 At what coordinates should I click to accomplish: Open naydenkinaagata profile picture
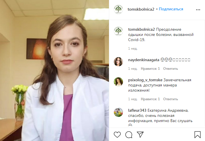pos(118,62)
